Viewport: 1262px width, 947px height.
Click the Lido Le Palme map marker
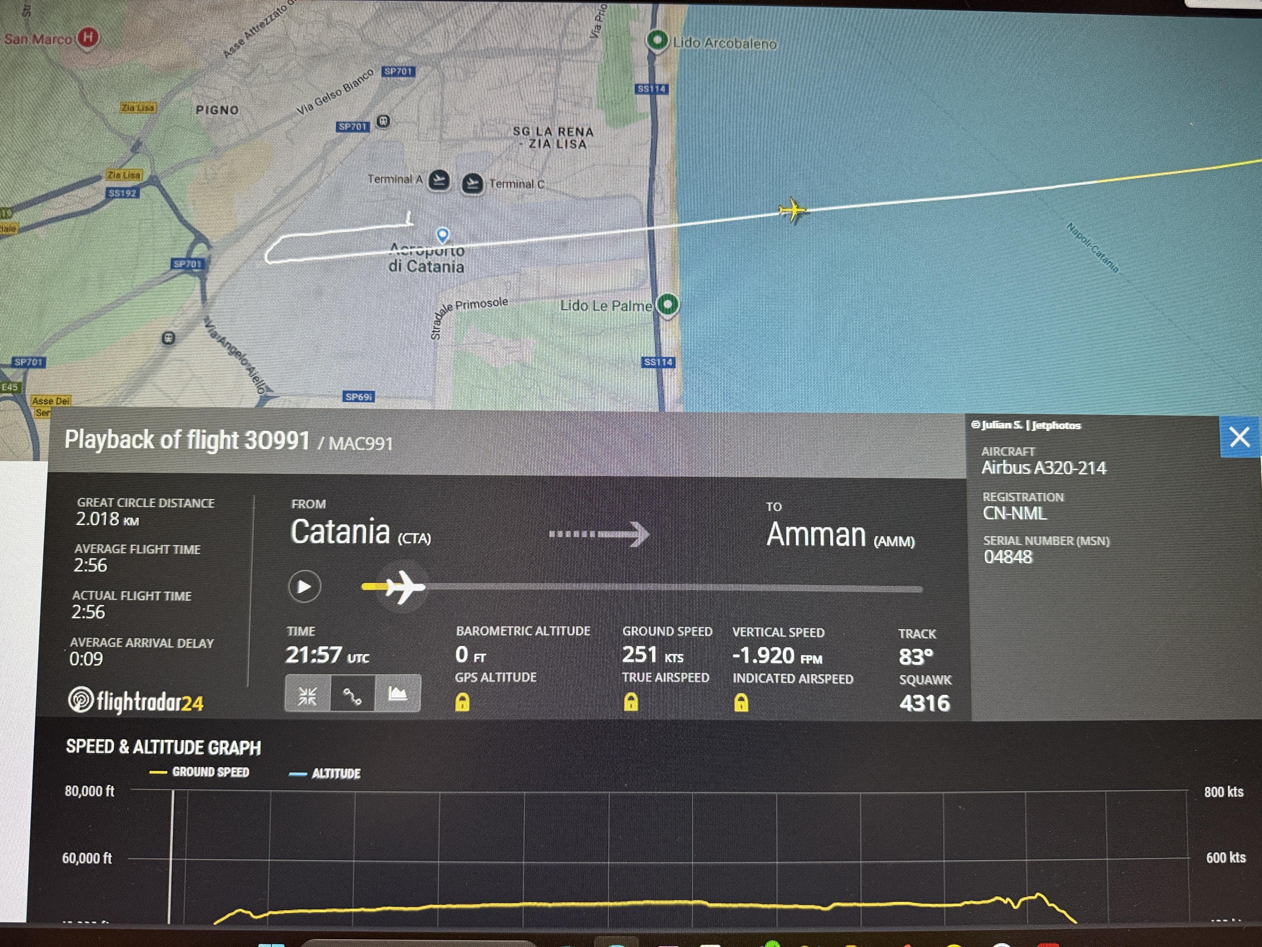tap(668, 304)
